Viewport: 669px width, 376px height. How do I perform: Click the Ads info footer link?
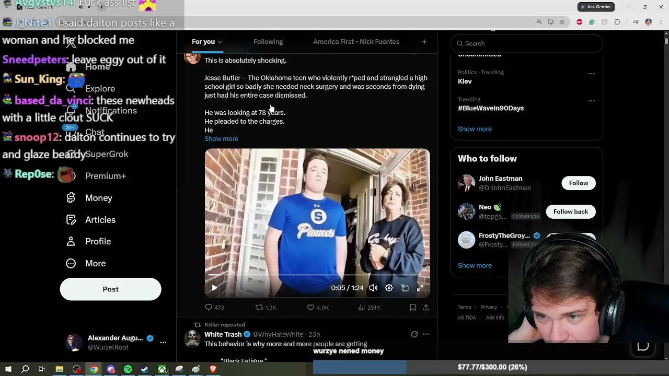[x=495, y=318]
